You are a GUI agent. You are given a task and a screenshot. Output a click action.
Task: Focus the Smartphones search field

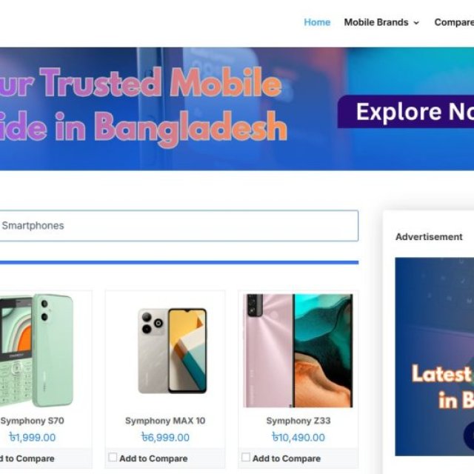point(179,225)
